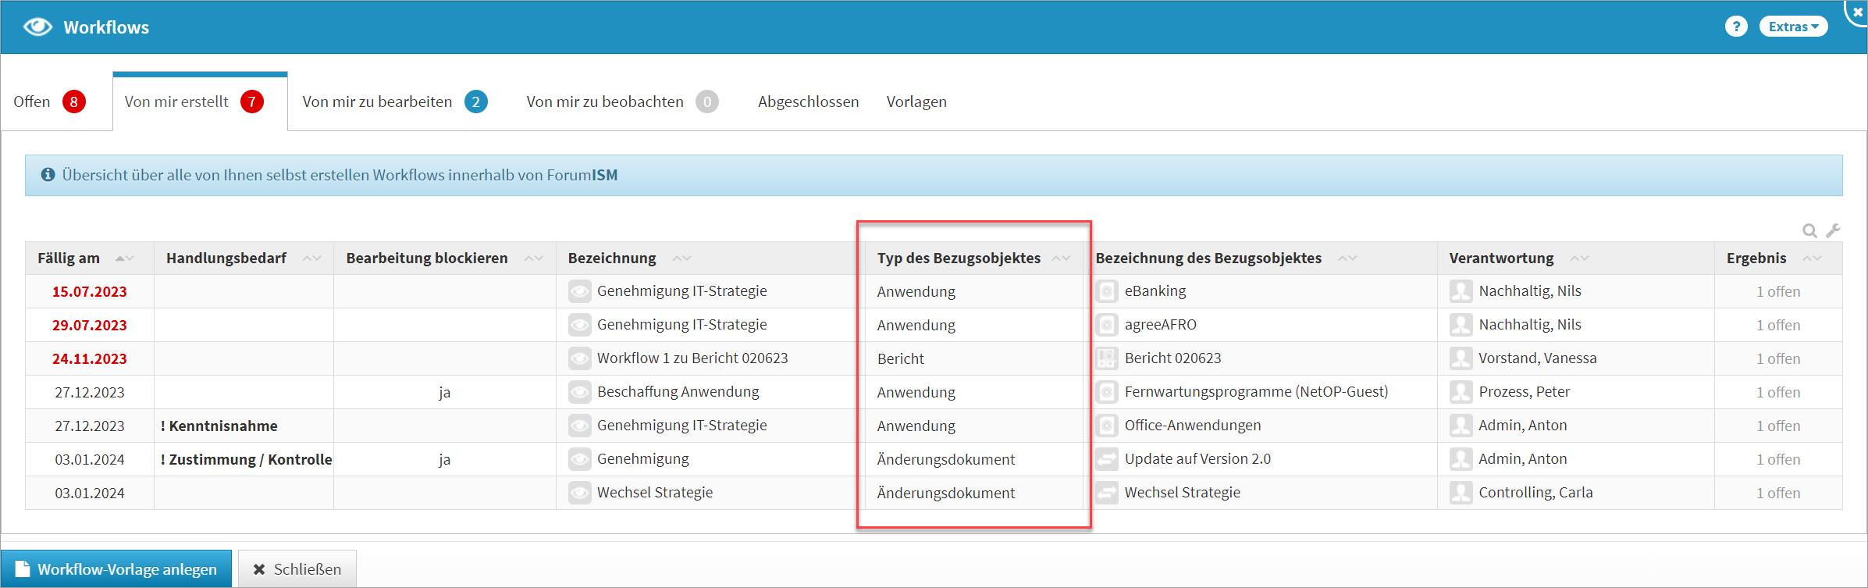Open the Extras dropdown menu
Screen dimensions: 1868x588
click(1792, 27)
